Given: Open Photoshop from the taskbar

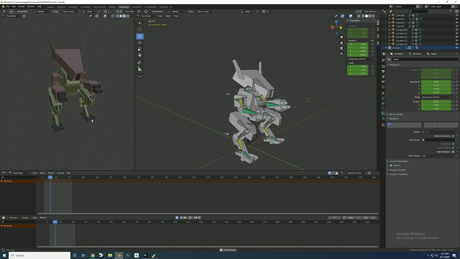Looking at the screenshot, I should pos(128,255).
